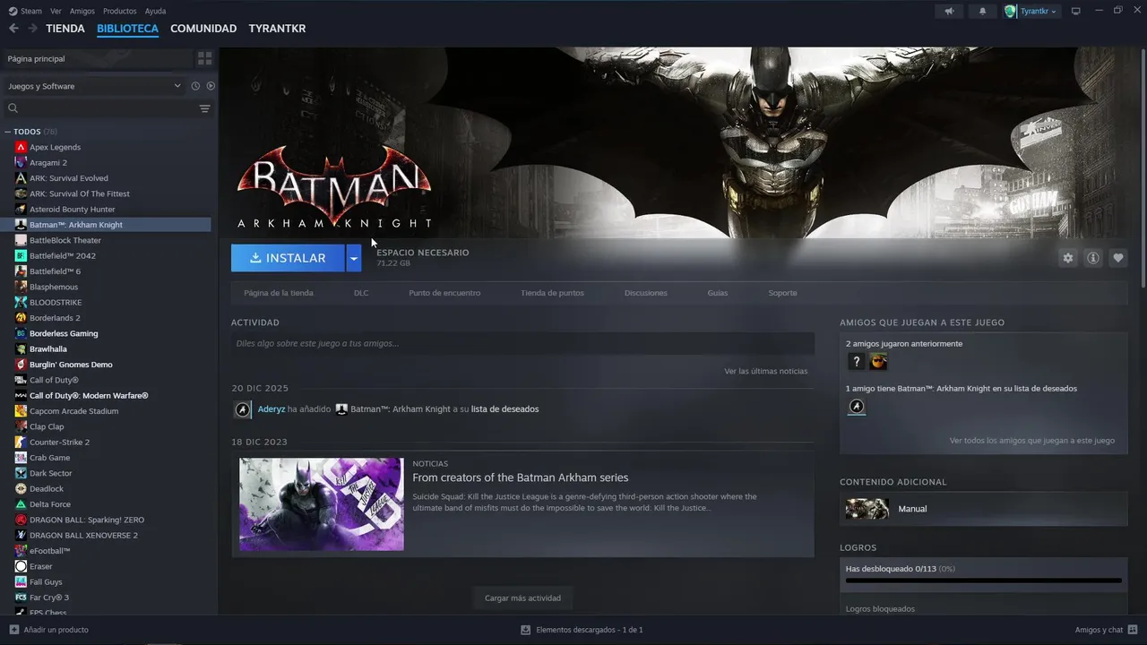Image resolution: width=1147 pixels, height=645 pixels.
Task: Open the Productos menu
Action: point(120,11)
